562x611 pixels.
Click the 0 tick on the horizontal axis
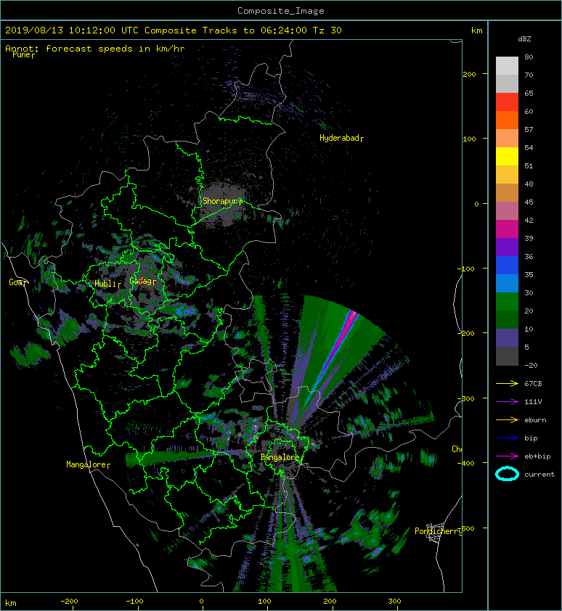[x=202, y=602]
